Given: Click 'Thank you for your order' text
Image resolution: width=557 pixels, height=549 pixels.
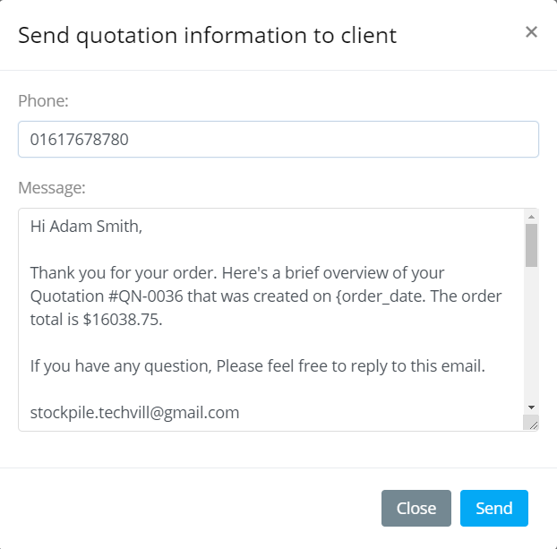Looking at the screenshot, I should pos(120,273).
